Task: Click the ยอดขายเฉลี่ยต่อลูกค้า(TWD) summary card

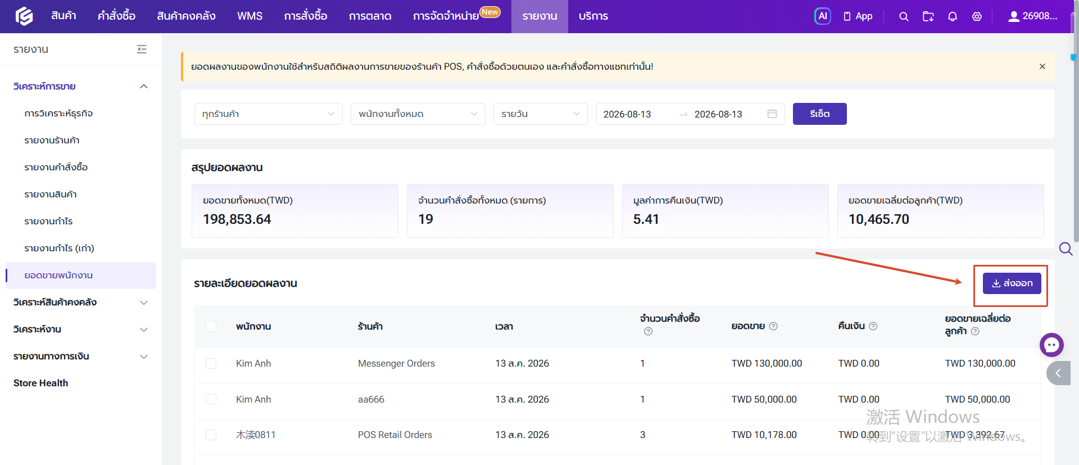Action: [x=941, y=211]
